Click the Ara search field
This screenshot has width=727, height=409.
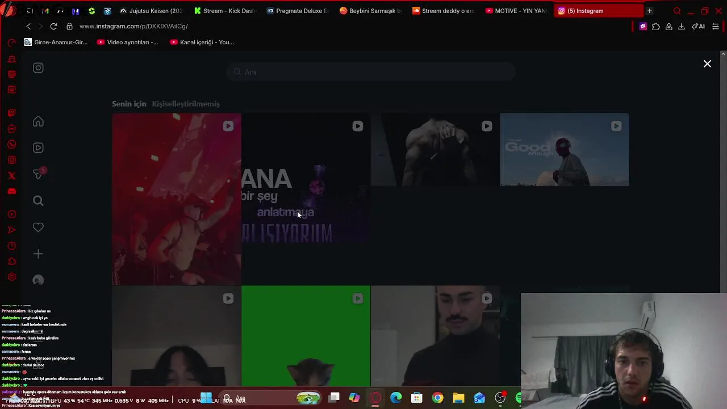[x=370, y=72]
